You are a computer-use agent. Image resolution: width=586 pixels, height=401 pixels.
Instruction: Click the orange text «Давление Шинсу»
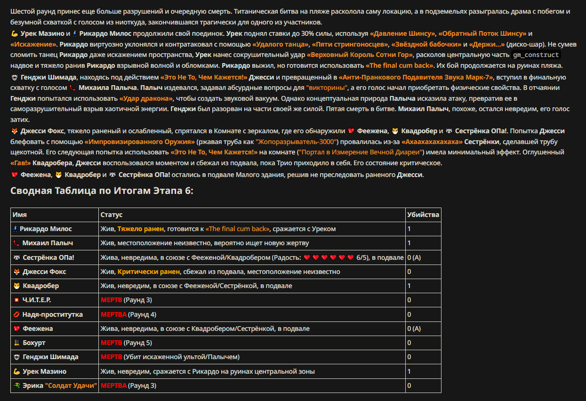402,33
